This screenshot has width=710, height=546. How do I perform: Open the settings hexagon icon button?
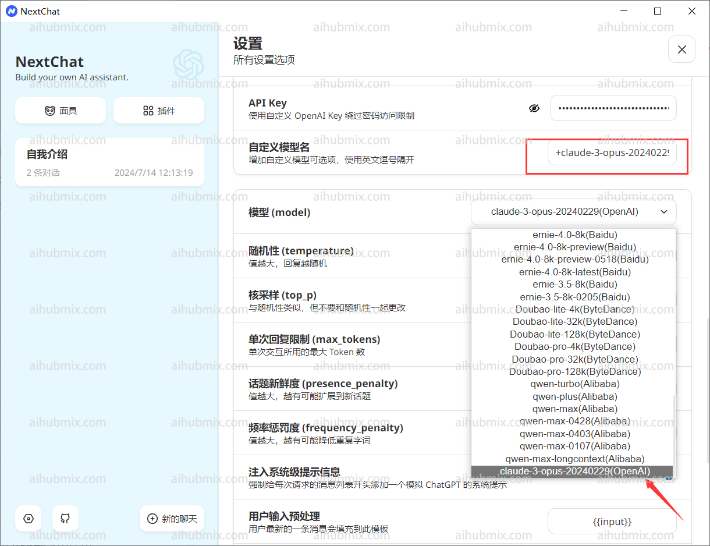pos(29,518)
